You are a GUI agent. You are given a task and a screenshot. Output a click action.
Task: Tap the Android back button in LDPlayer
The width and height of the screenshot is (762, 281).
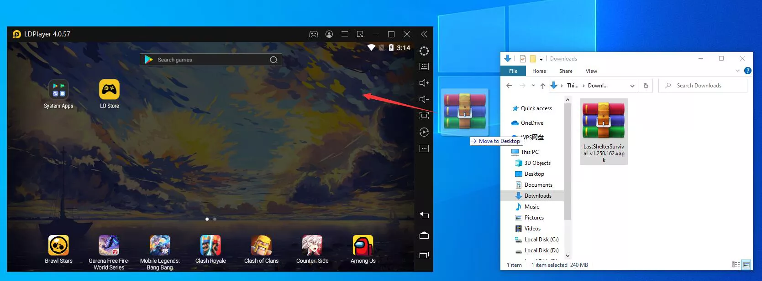tap(424, 215)
